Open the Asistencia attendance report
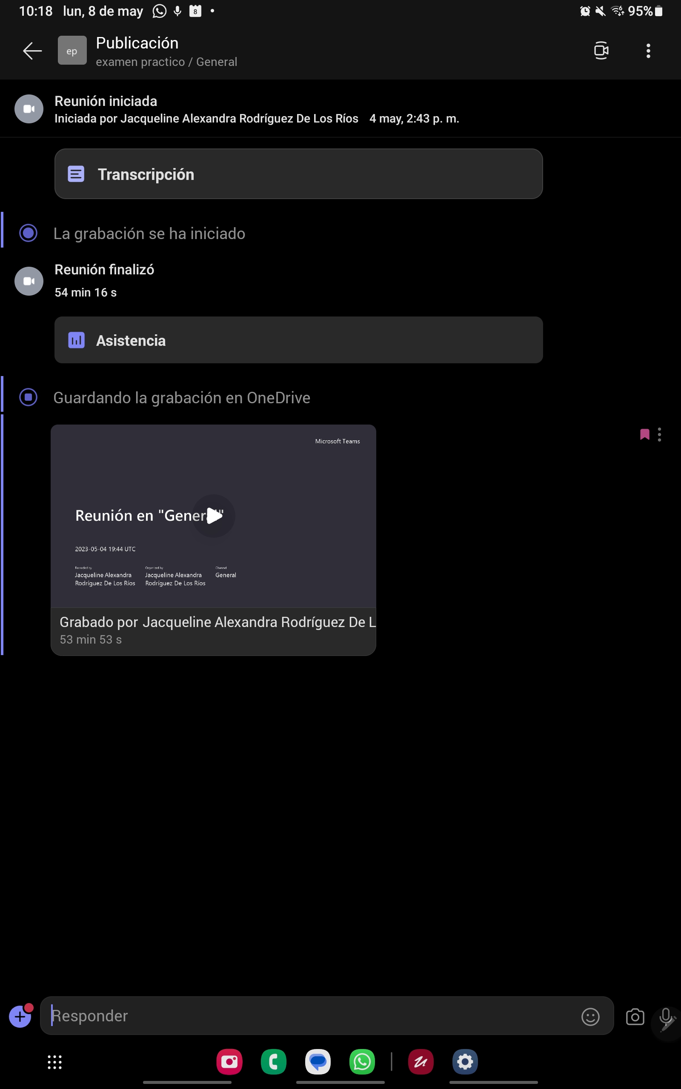 coord(298,340)
